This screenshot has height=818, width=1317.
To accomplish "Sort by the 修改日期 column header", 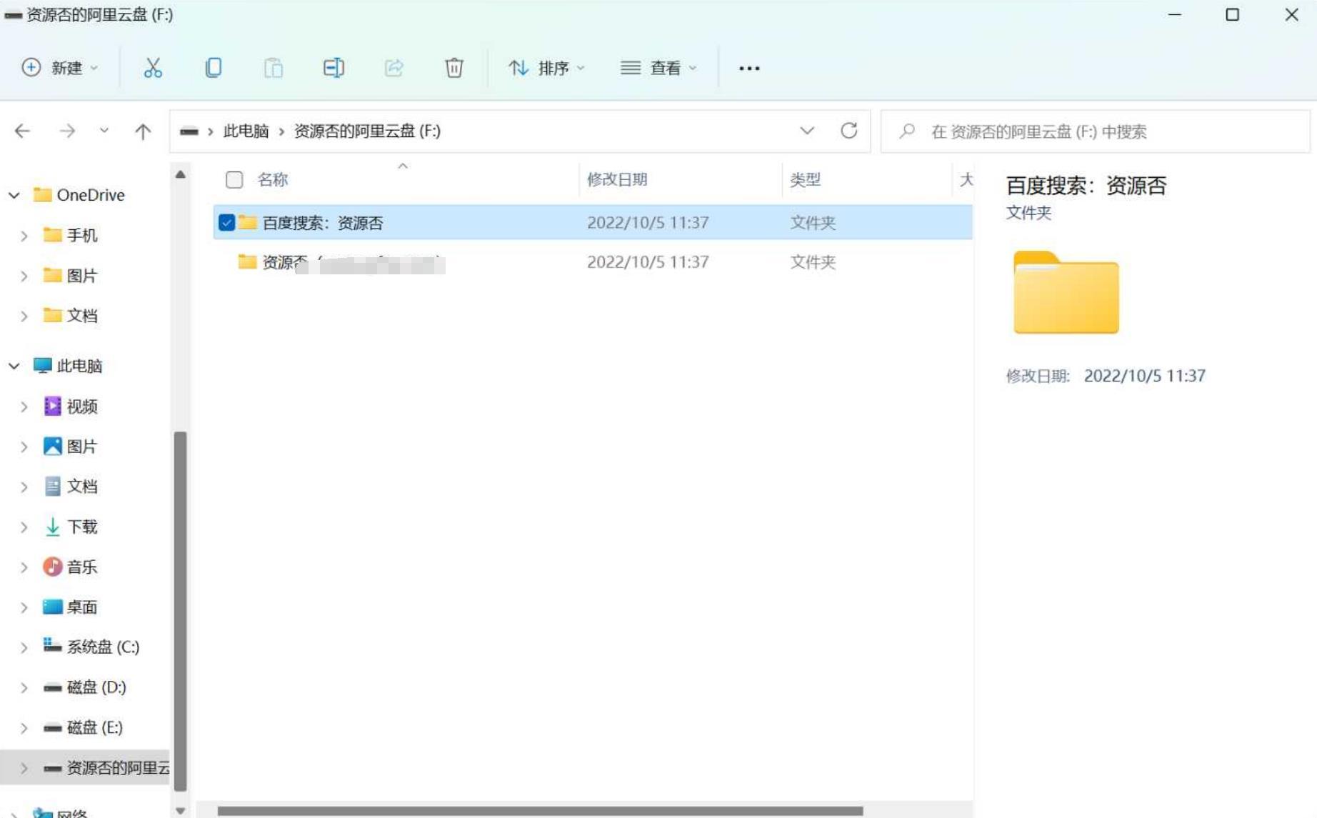I will tap(617, 179).
